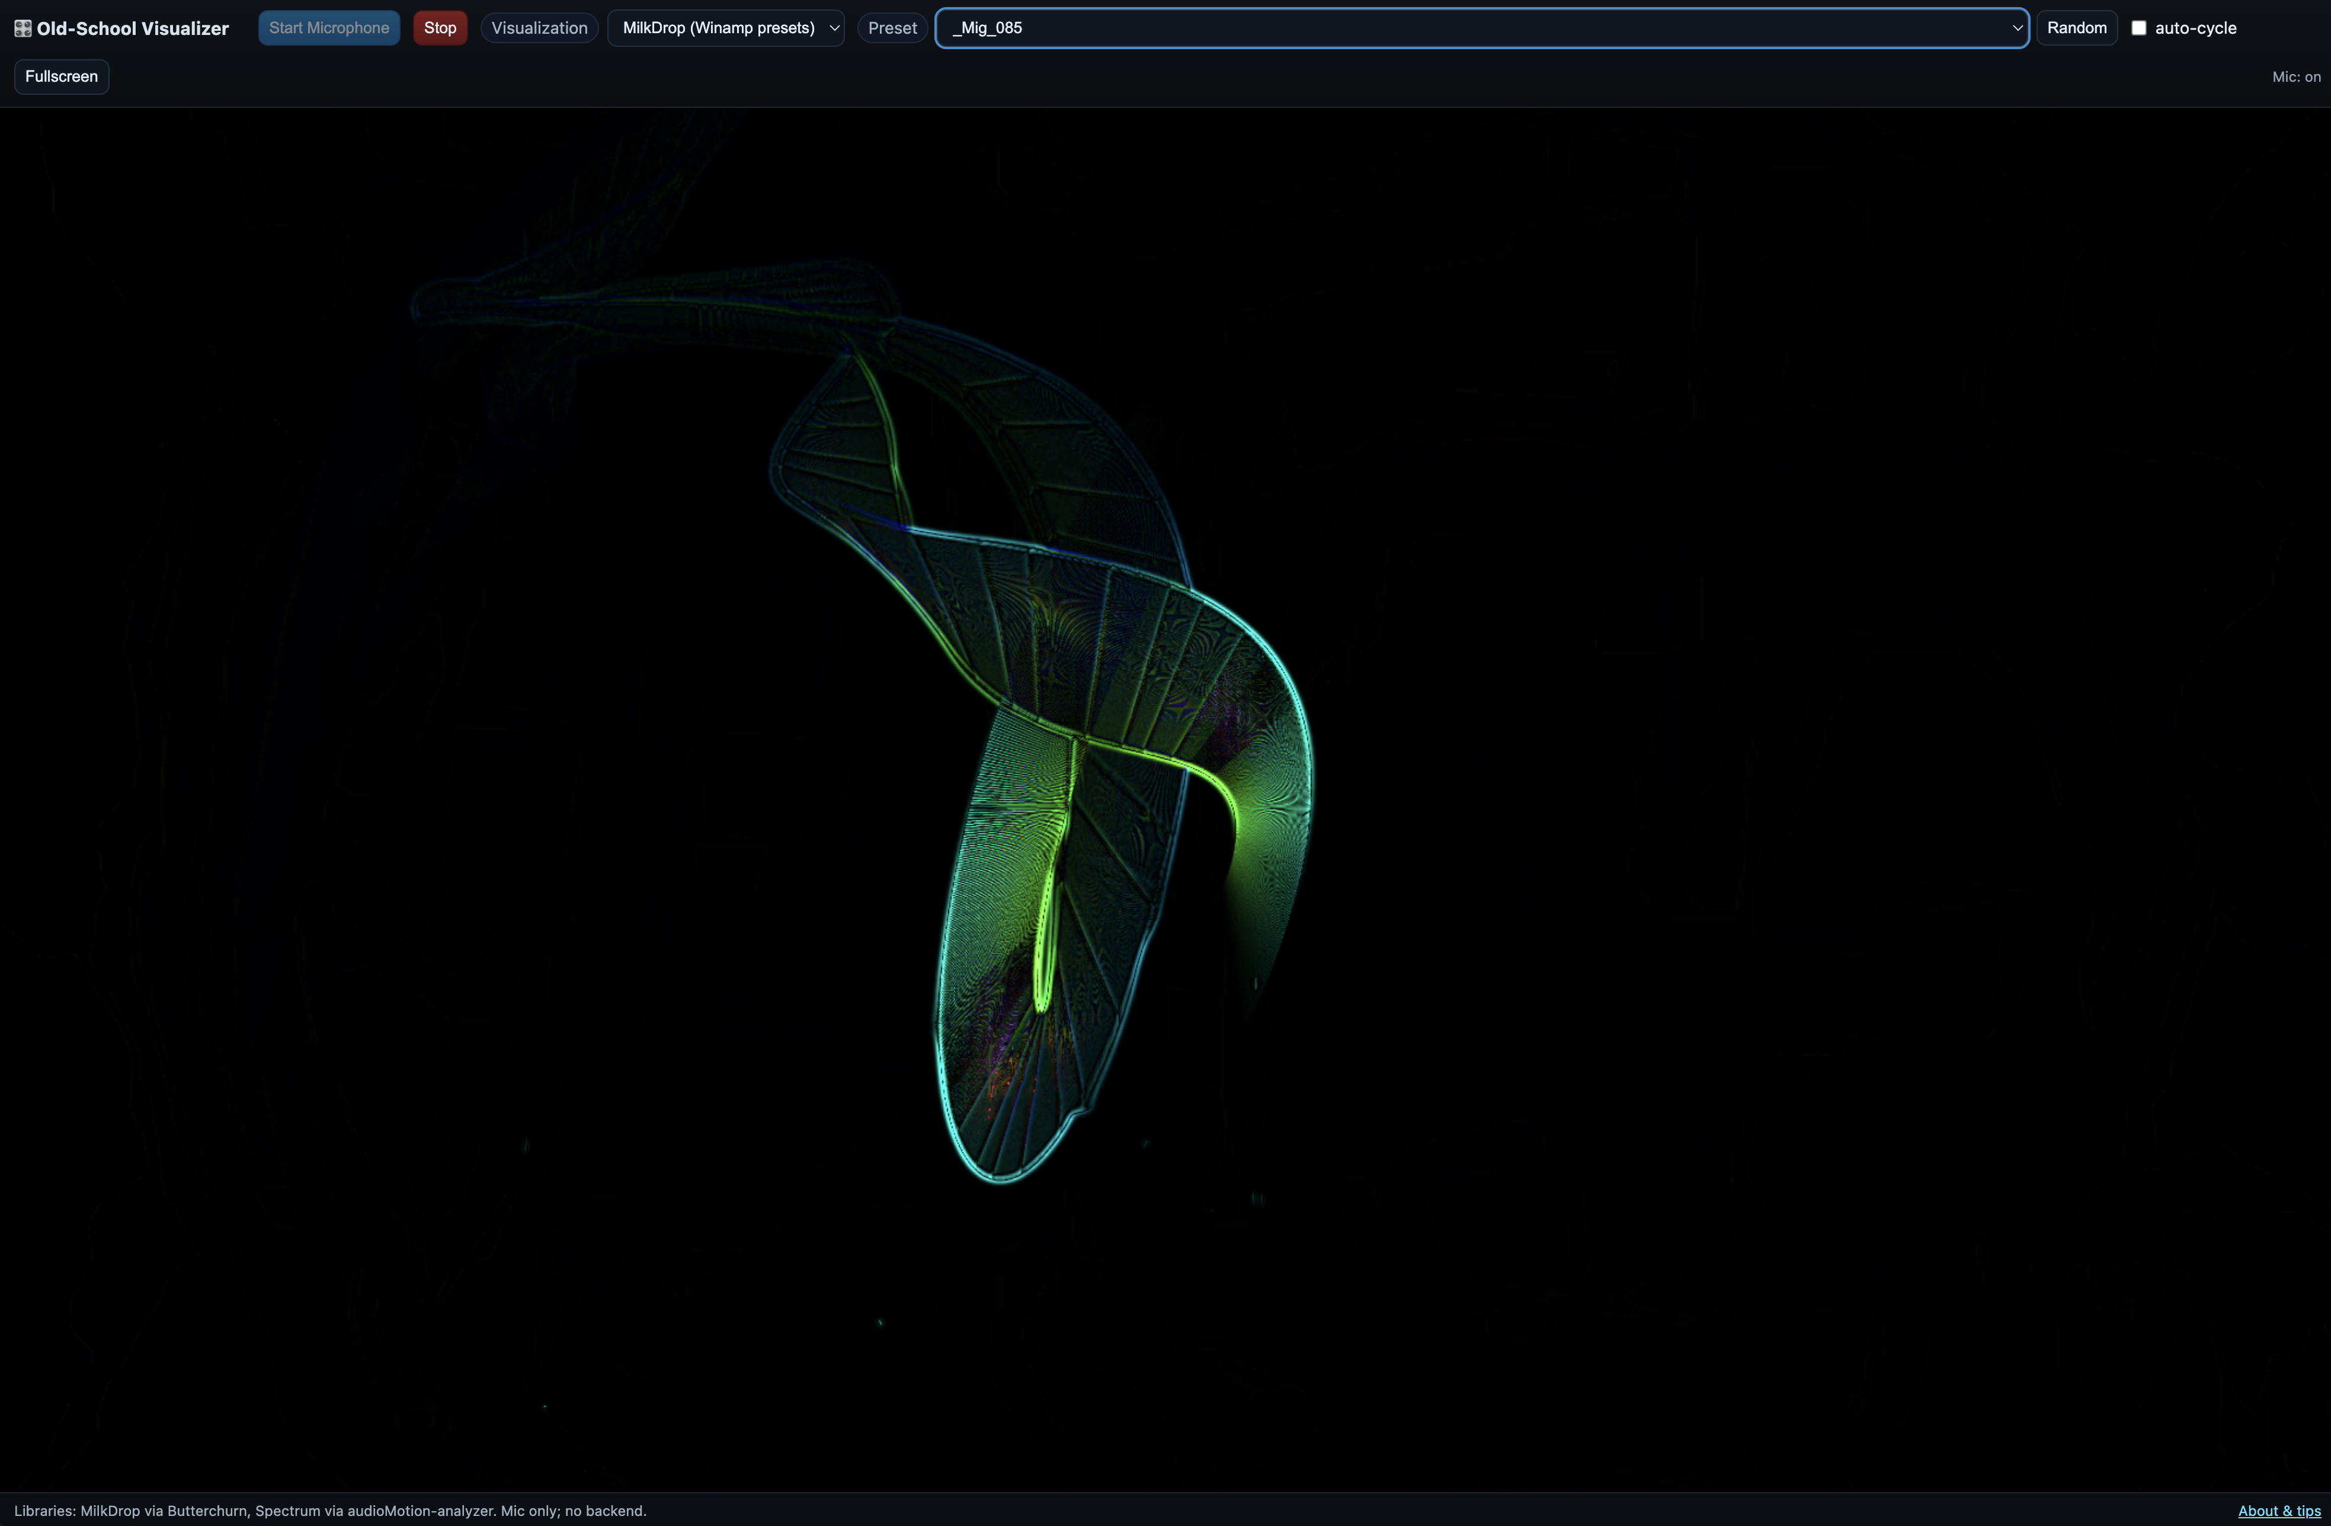Image resolution: width=2331 pixels, height=1526 pixels.
Task: Click the Preset label pill
Action: click(x=891, y=27)
